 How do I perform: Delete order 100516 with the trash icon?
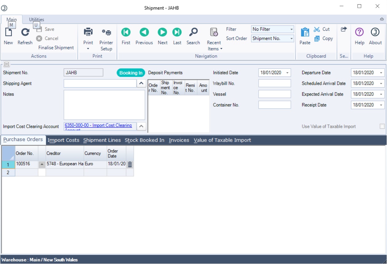pos(130,164)
